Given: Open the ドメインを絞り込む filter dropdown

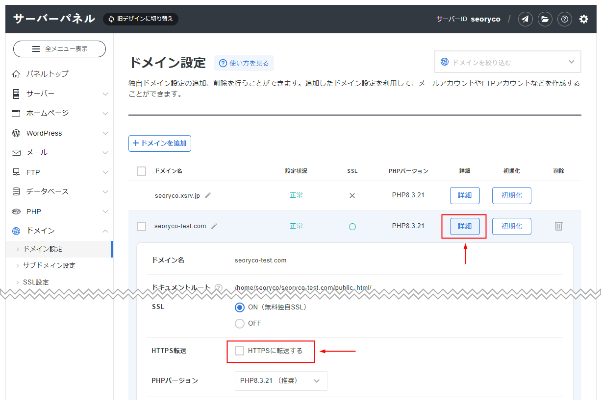Looking at the screenshot, I should click(x=507, y=61).
